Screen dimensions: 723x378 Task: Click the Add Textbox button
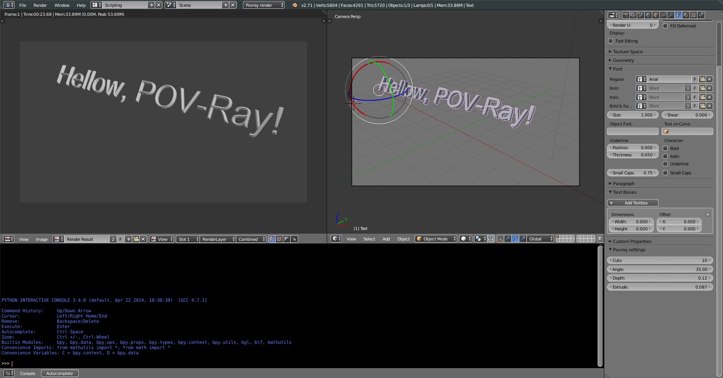click(633, 203)
